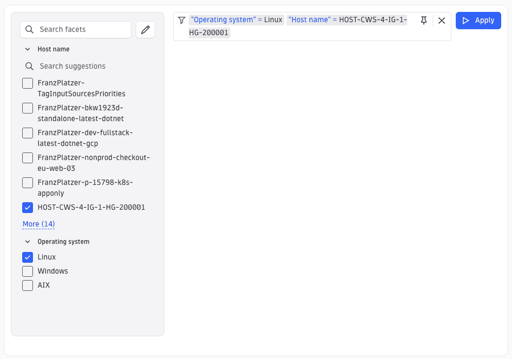Check FranzPlatzer-dev-fullstack-latest-dotnet-gcp host
The width and height of the screenshot is (512, 359).
pyautogui.click(x=28, y=133)
